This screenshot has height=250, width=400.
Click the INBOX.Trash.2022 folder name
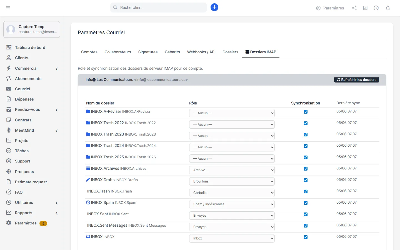tap(107, 123)
